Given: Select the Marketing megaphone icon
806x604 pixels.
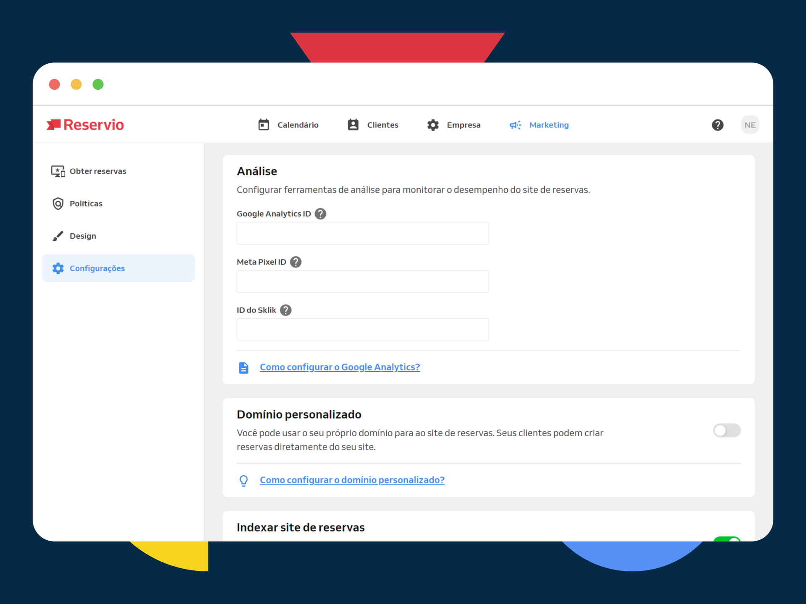Looking at the screenshot, I should pos(516,125).
